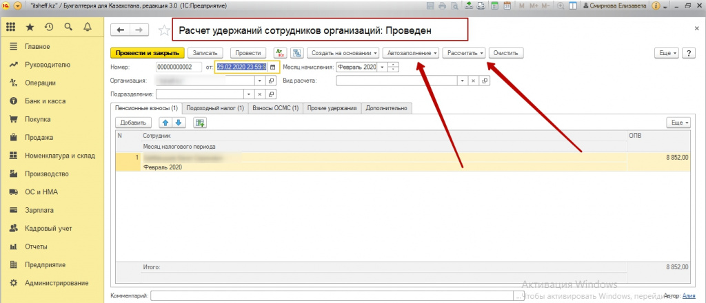Switch to Взносы ОСМС tab
Viewport: 706px width, 303px height.
(275, 108)
